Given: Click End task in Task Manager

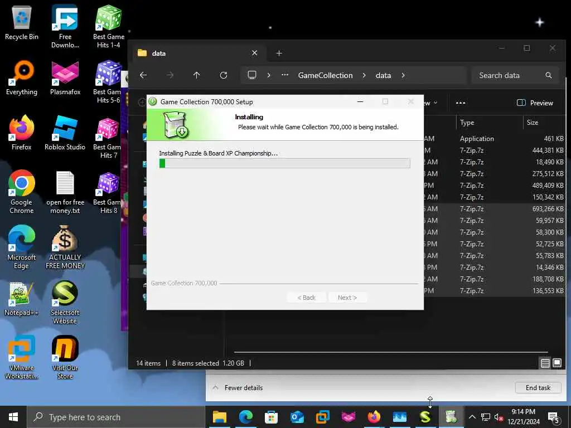Looking at the screenshot, I should pos(538,388).
